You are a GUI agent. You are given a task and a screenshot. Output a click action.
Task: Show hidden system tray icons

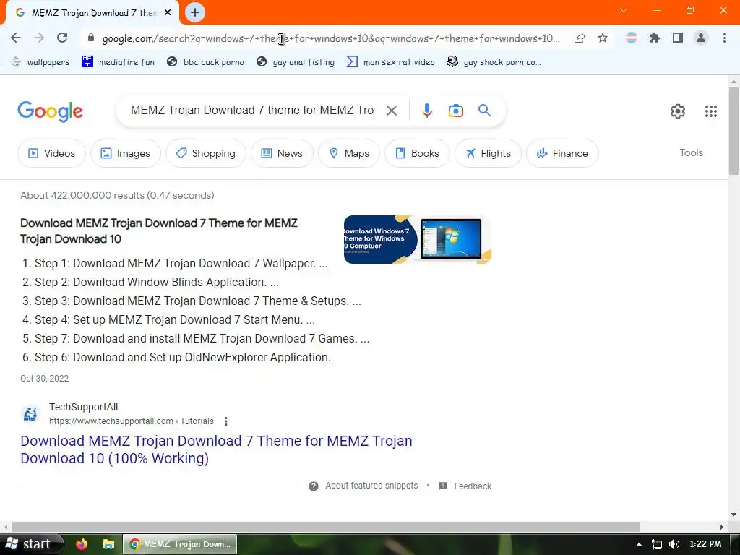tap(639, 544)
